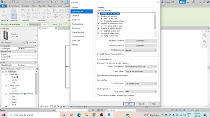Select Macros in Options sidebar
The image size is (210, 118).
pos(75,45)
